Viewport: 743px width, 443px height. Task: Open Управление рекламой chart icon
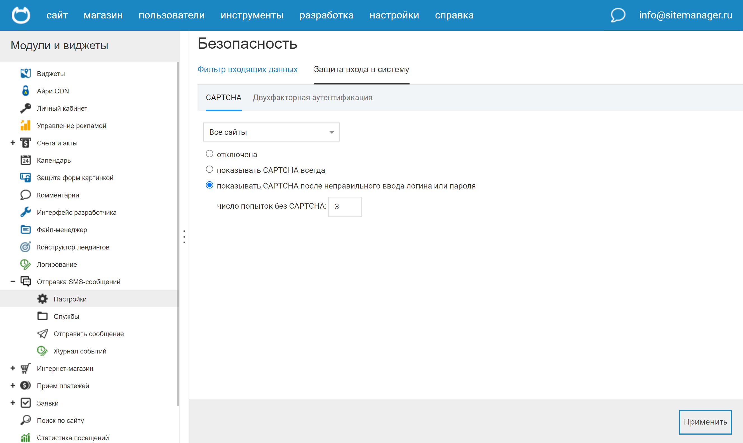[x=26, y=125]
